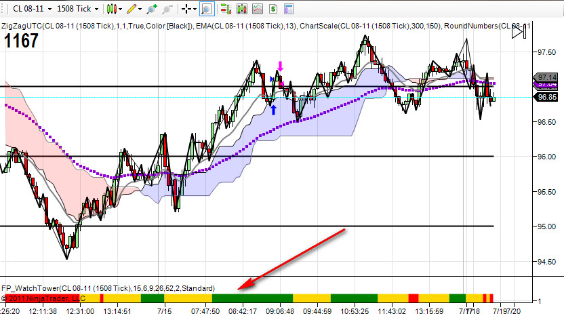Screen dimensions: 564x316
Task: Toggle the highlighted Zoom Frame tool
Action: pyautogui.click(x=207, y=9)
